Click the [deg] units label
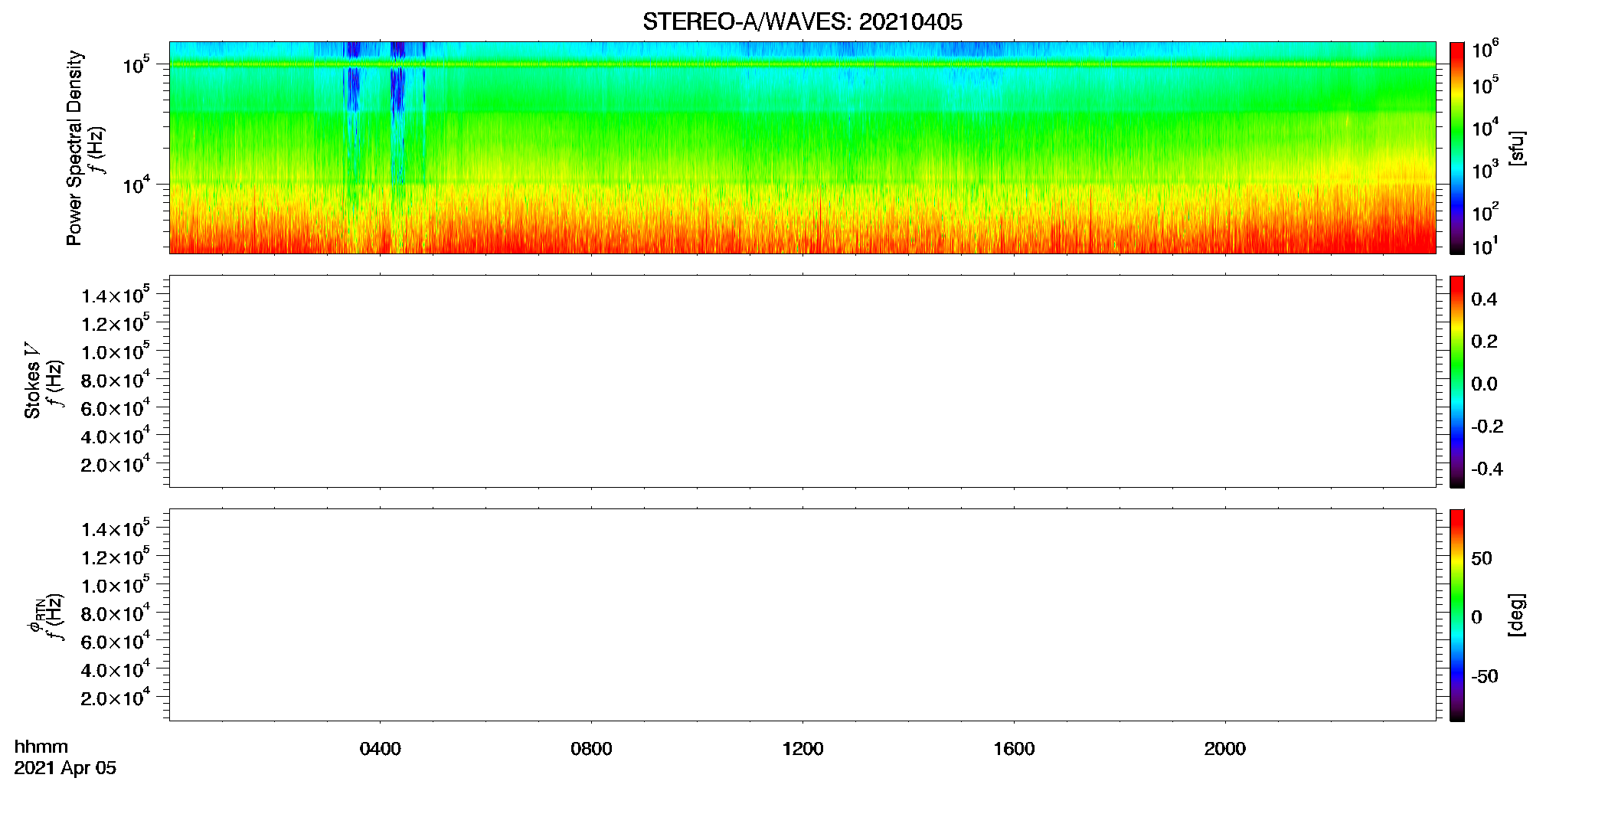 pos(1516,615)
